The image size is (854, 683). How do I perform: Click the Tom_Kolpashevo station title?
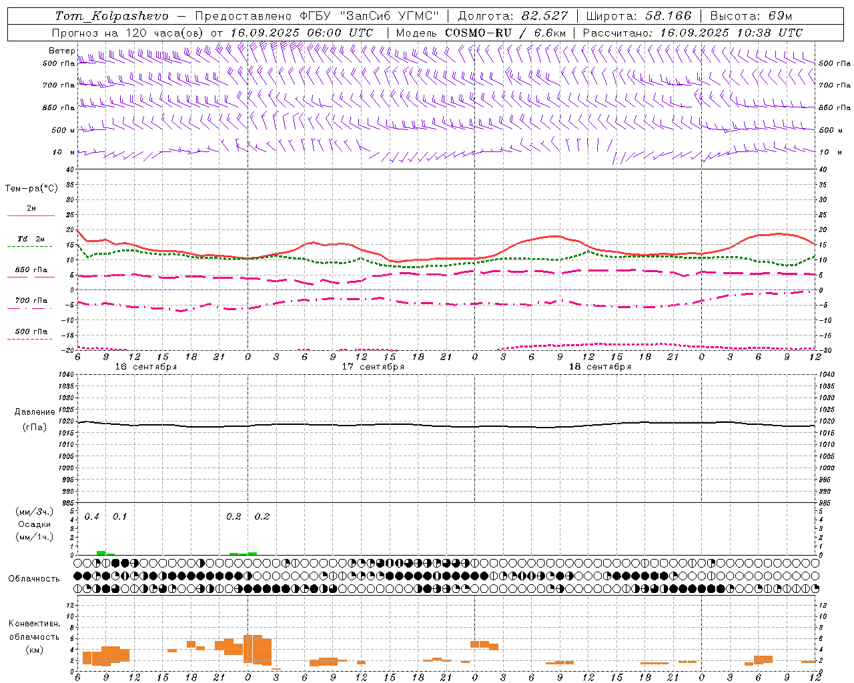click(x=111, y=16)
